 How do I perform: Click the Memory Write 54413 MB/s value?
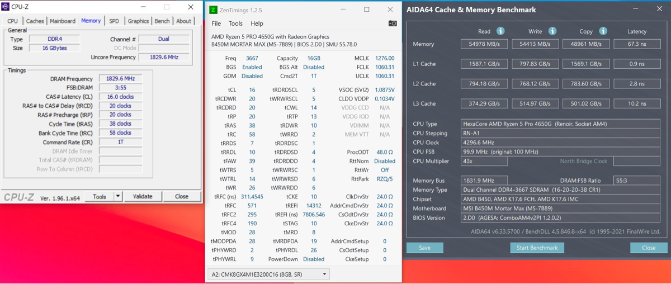coord(535,44)
